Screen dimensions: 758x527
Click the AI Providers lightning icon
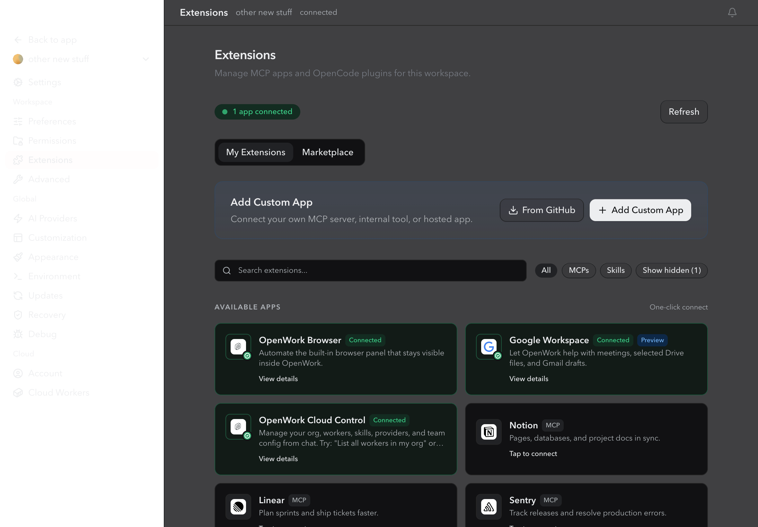[18, 219]
